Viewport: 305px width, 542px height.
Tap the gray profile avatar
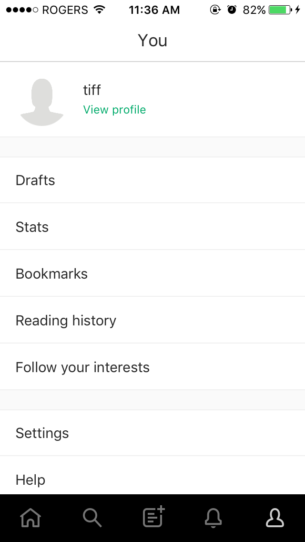[x=42, y=102]
